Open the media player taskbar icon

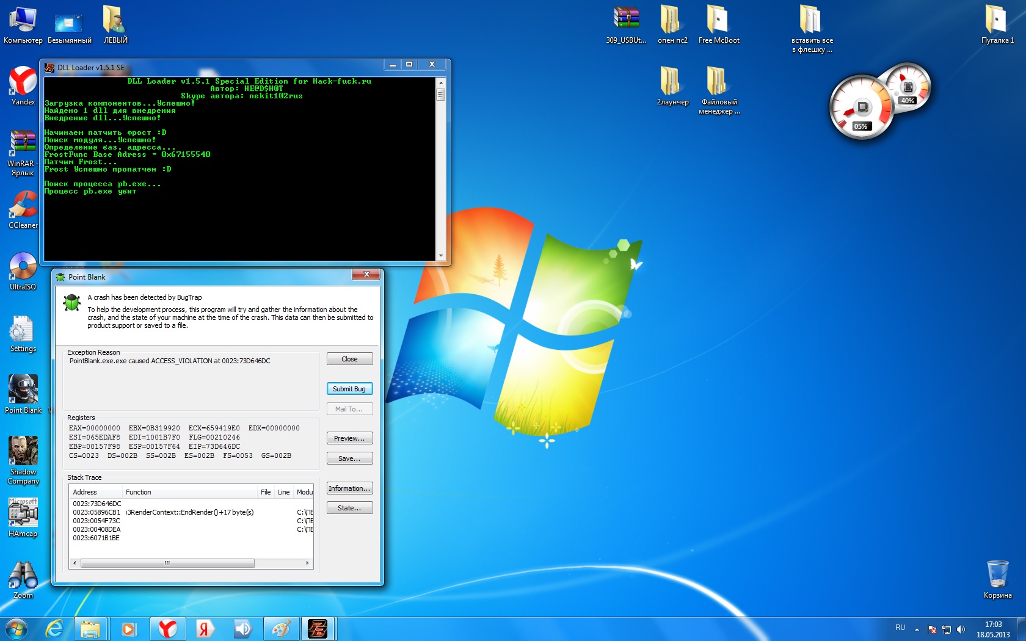128,628
